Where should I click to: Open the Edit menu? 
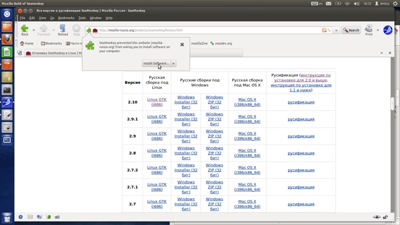[x=32, y=18]
